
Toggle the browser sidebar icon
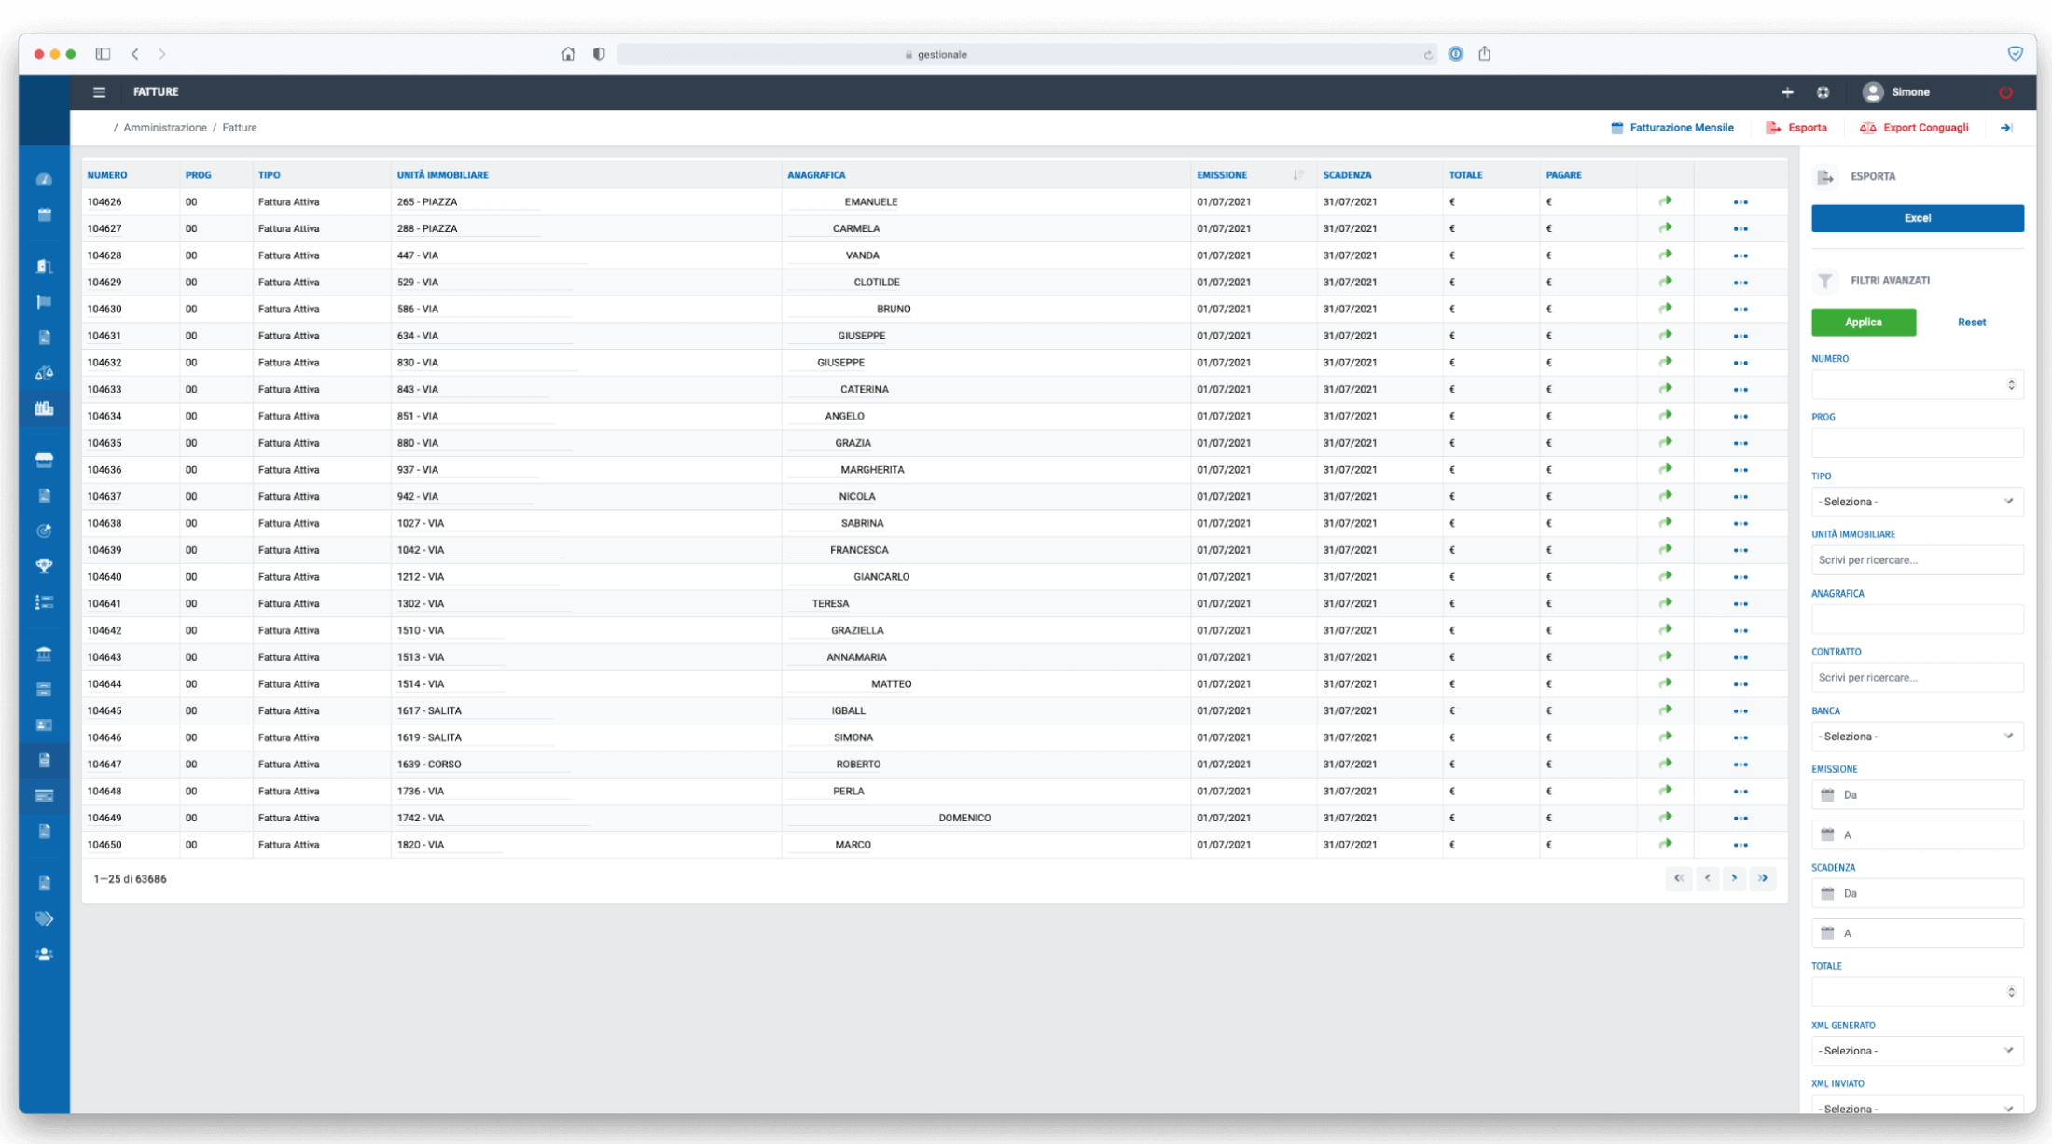pos(103,54)
